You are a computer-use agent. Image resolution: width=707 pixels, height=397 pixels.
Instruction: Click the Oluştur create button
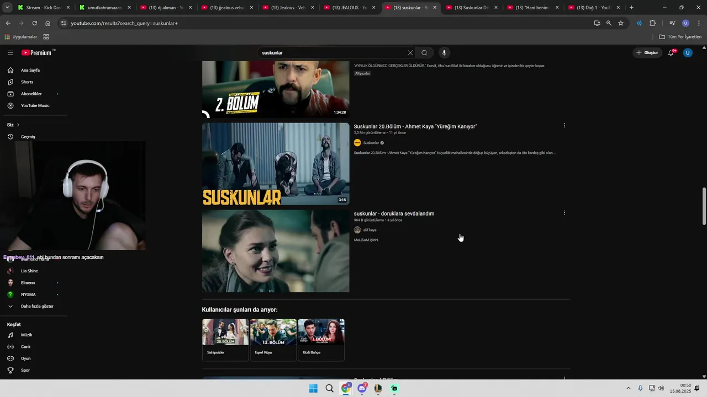[x=647, y=52]
